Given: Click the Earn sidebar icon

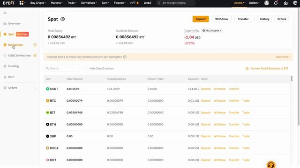Looking at the screenshot, I should [5, 77].
